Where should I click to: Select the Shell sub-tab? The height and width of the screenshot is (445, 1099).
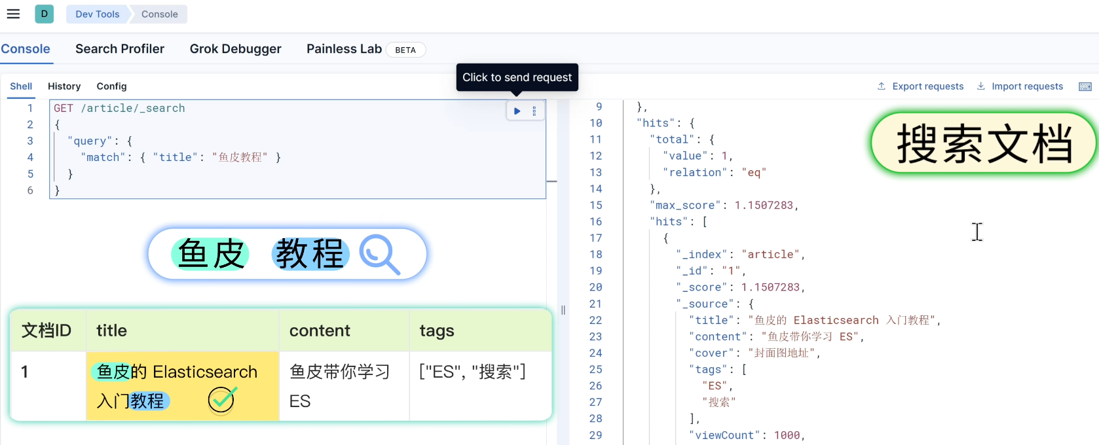pyautogui.click(x=21, y=86)
